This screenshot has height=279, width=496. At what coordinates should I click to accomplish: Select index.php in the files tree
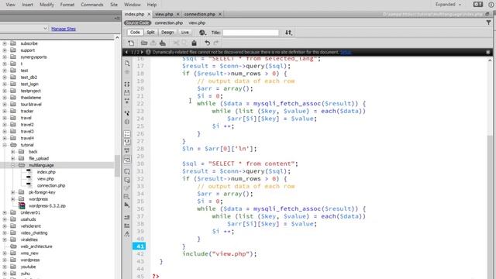point(46,172)
